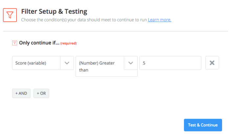Click the large red filter funnel icon
Viewport: 230px width, 138px height.
point(10,15)
